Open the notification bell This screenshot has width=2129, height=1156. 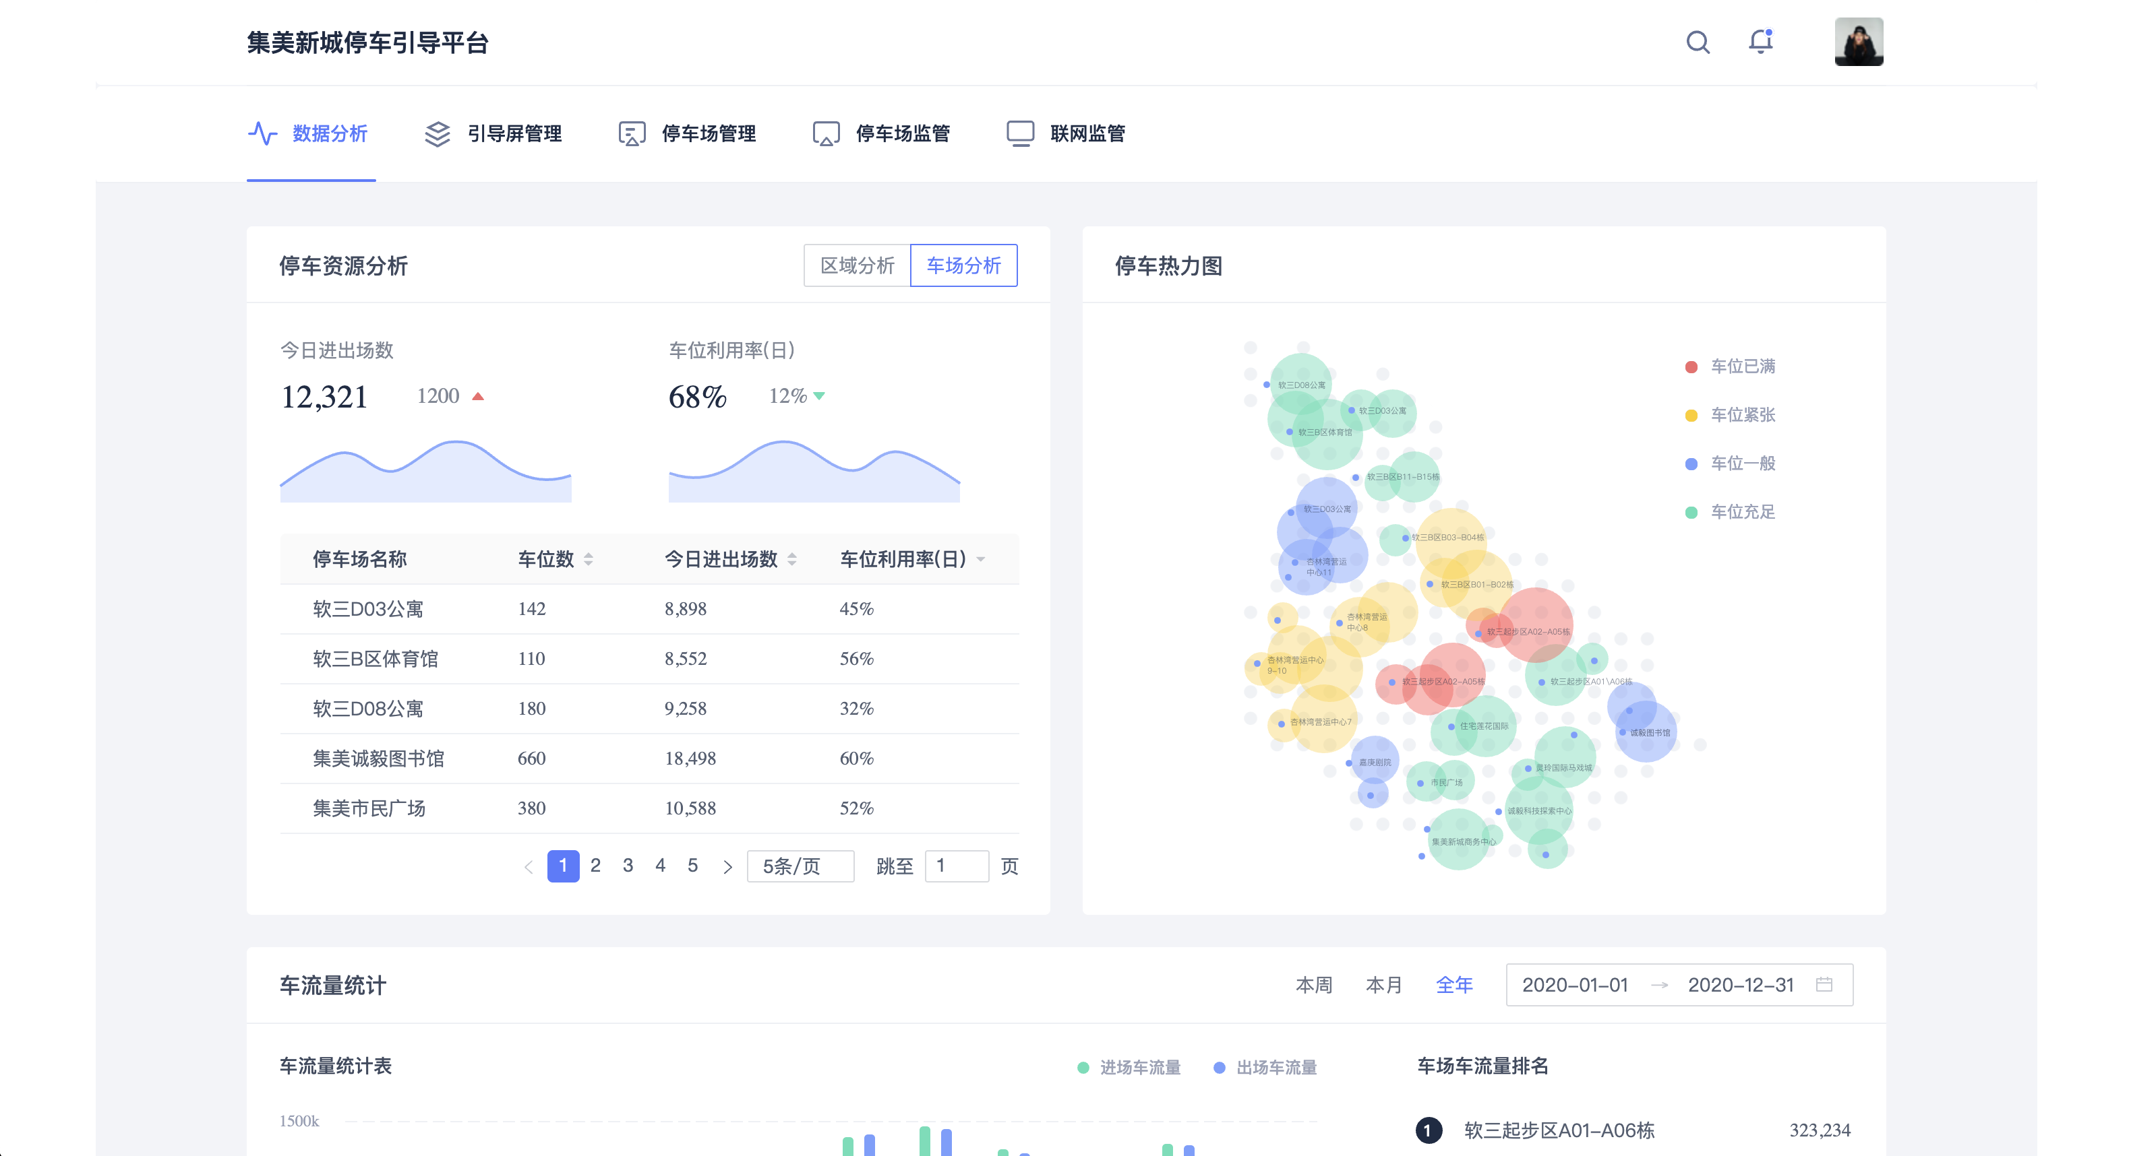(x=1761, y=41)
